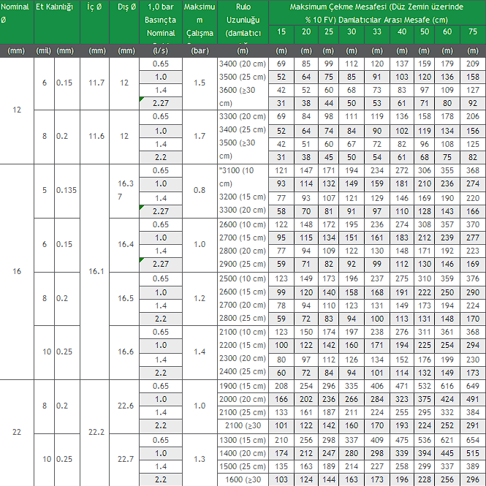Select the '(l/s)' unit cell

tap(161, 50)
